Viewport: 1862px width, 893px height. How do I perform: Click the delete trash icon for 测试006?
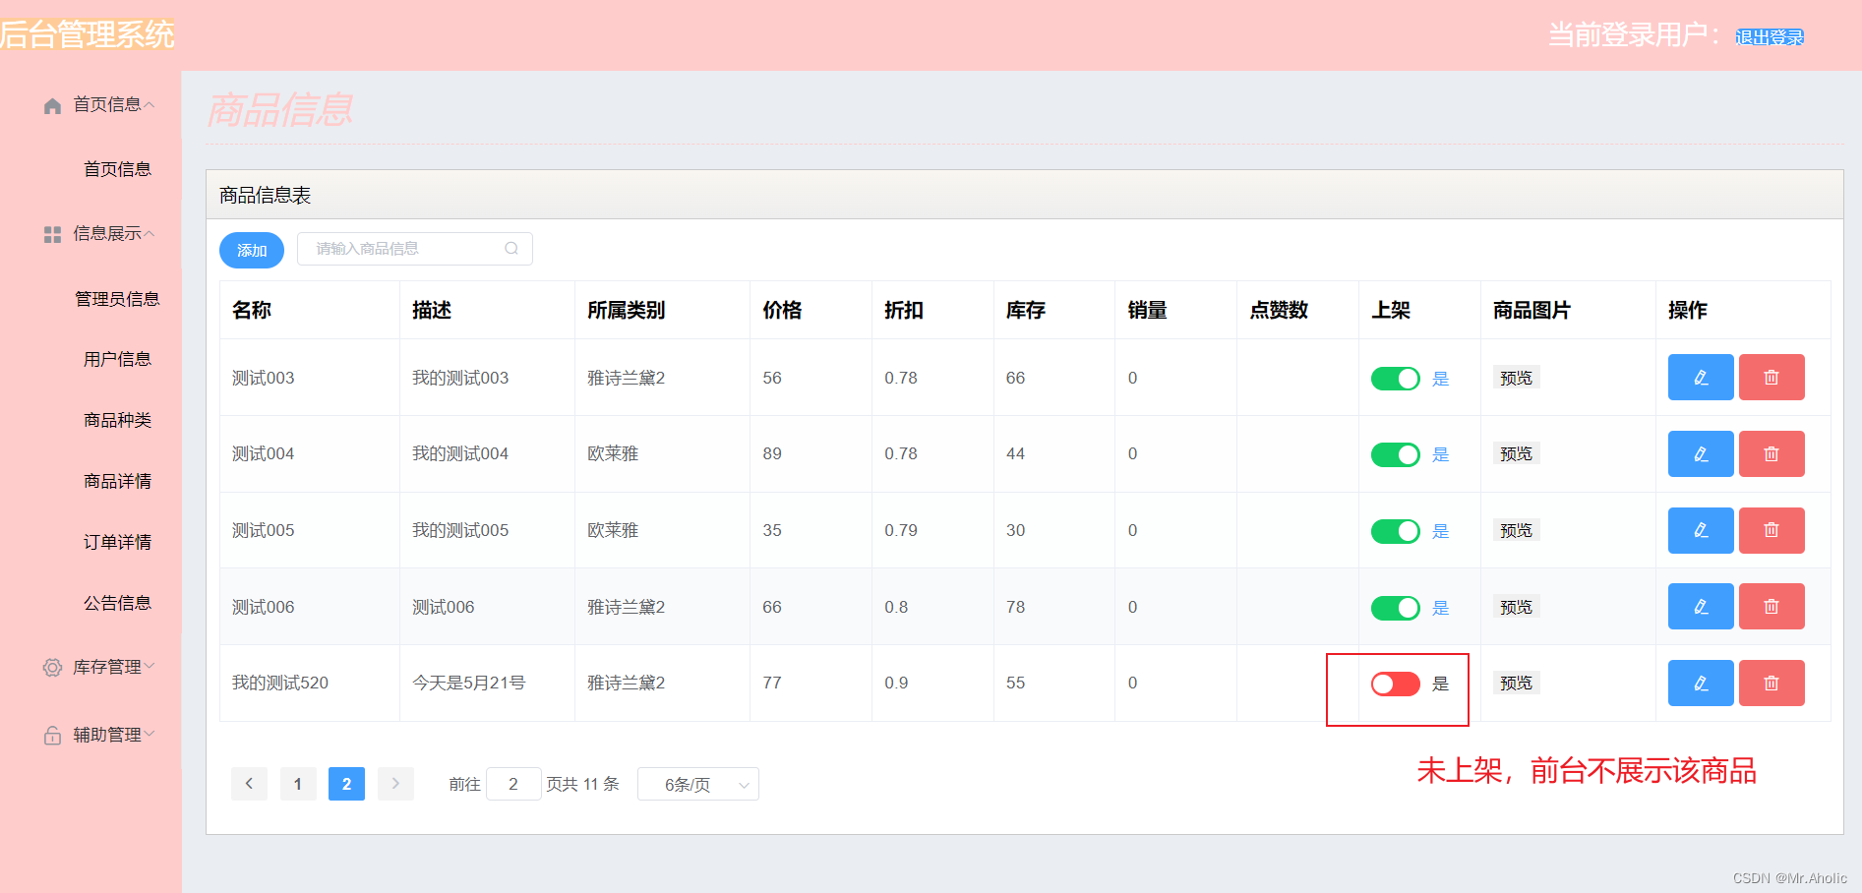1771,606
